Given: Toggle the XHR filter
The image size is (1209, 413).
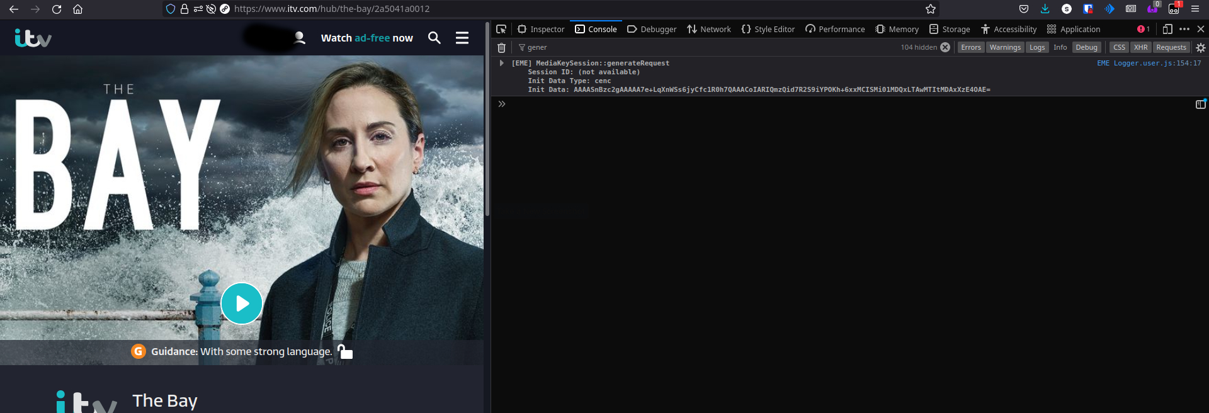Looking at the screenshot, I should [1140, 47].
